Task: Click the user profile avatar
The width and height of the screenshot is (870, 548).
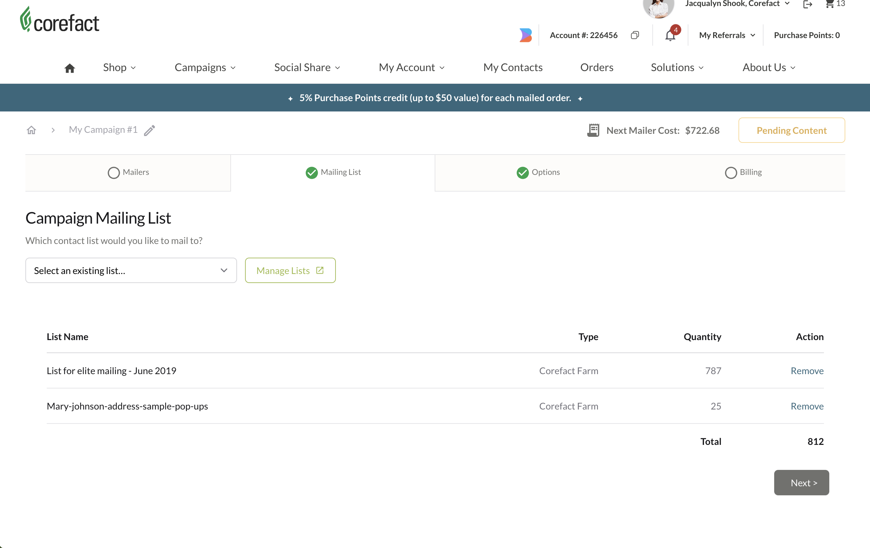Action: click(658, 7)
